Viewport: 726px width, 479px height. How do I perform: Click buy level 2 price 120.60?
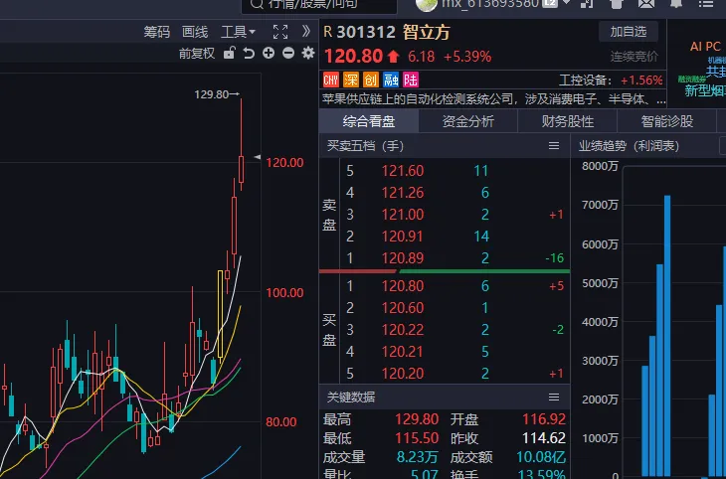pos(403,308)
